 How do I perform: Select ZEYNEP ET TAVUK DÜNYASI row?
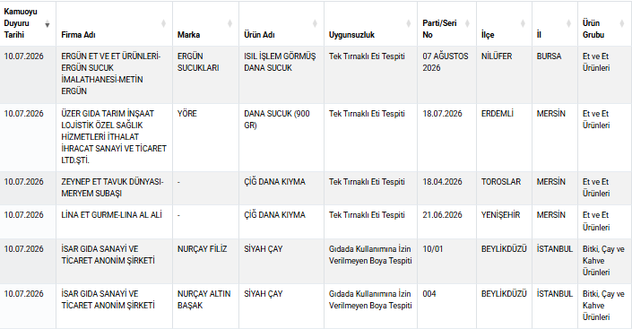pyautogui.click(x=316, y=188)
